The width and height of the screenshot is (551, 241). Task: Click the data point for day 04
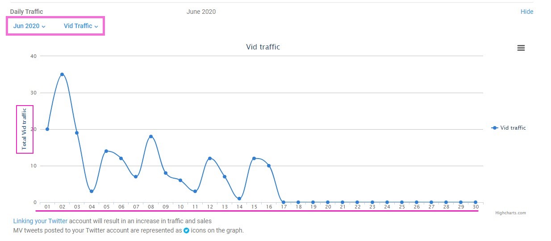(92, 191)
